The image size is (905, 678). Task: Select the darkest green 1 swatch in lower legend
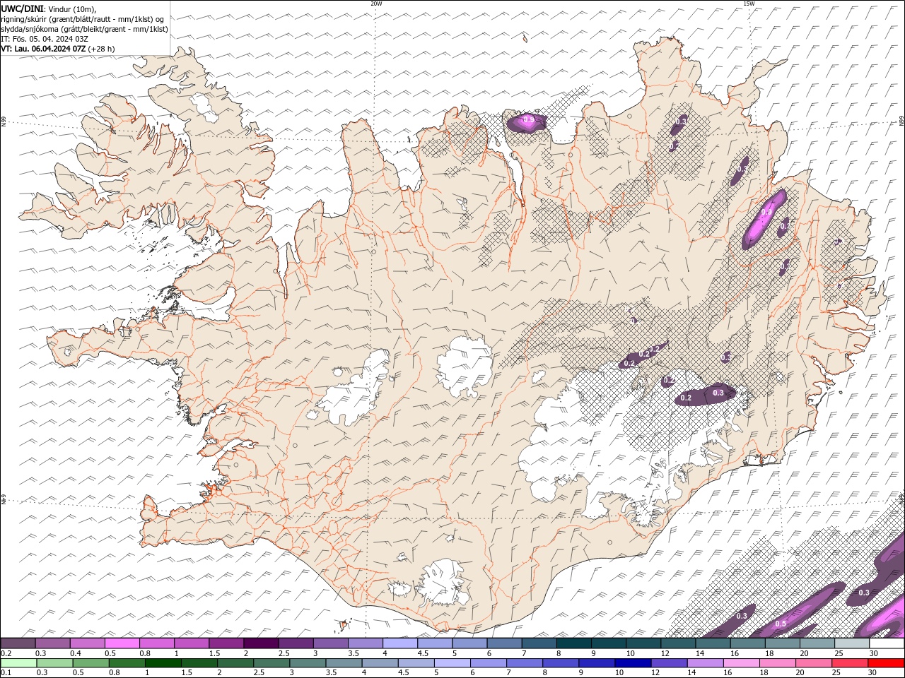click(x=163, y=662)
